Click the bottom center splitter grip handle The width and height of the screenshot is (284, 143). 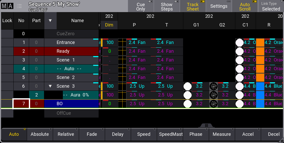pos(206,125)
